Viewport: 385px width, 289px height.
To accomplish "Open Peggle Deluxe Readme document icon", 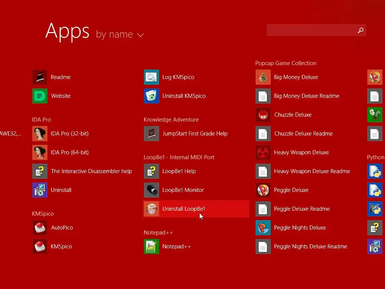I will coord(263,209).
